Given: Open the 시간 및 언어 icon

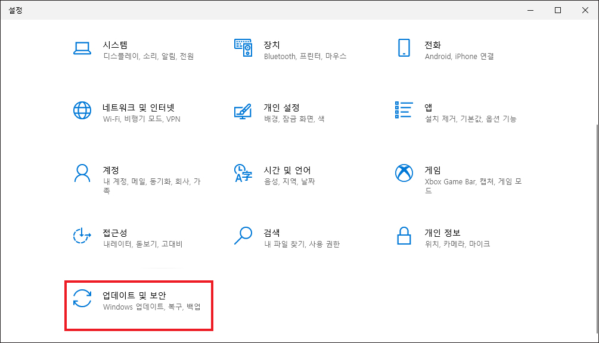Looking at the screenshot, I should click(x=243, y=173).
